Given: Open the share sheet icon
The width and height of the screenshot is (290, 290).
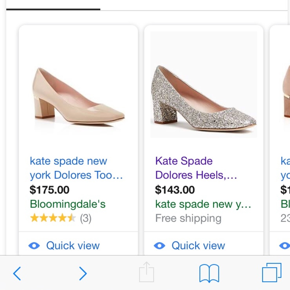Looking at the screenshot, I should (x=146, y=272).
